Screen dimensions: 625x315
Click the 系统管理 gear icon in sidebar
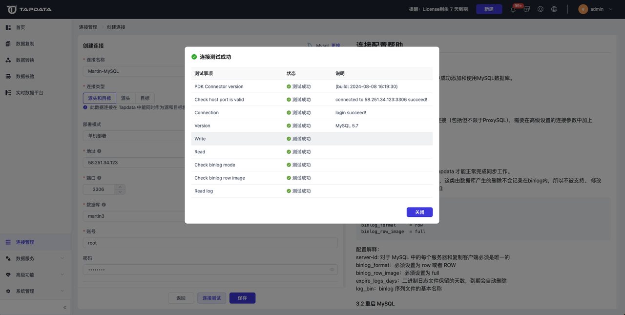point(8,291)
